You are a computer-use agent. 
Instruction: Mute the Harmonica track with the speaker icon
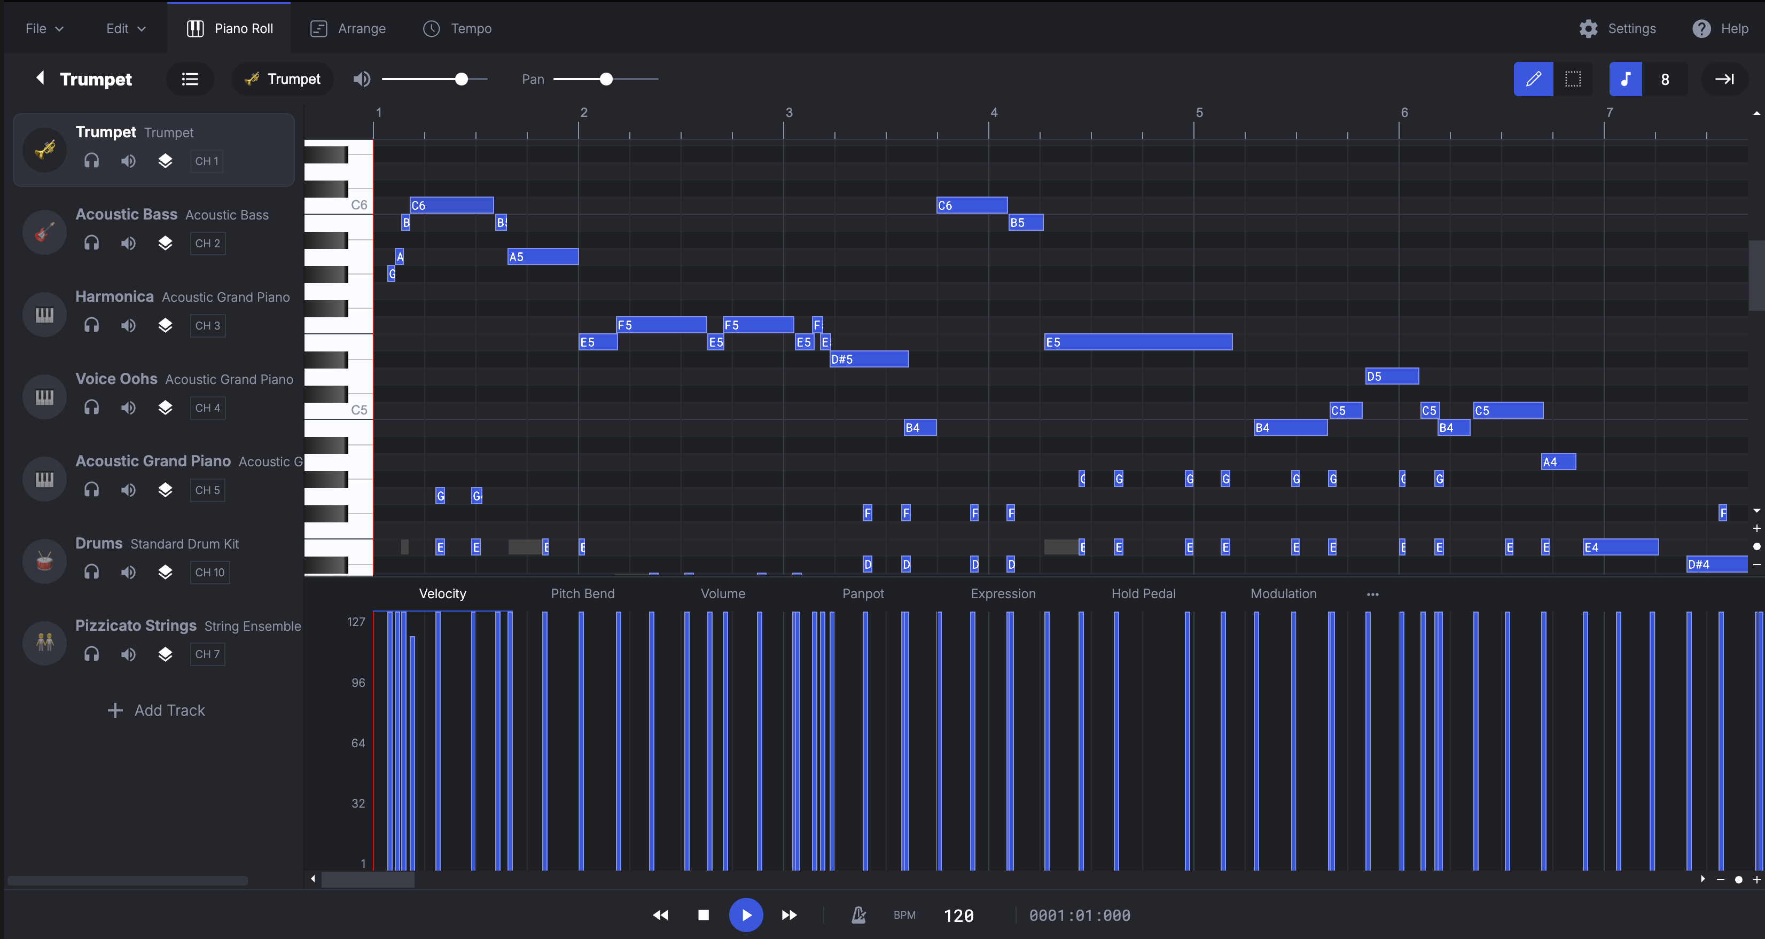click(x=128, y=325)
